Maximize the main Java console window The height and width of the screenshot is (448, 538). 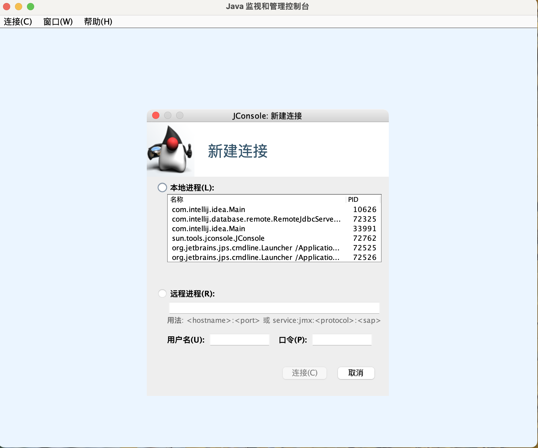[x=31, y=6]
